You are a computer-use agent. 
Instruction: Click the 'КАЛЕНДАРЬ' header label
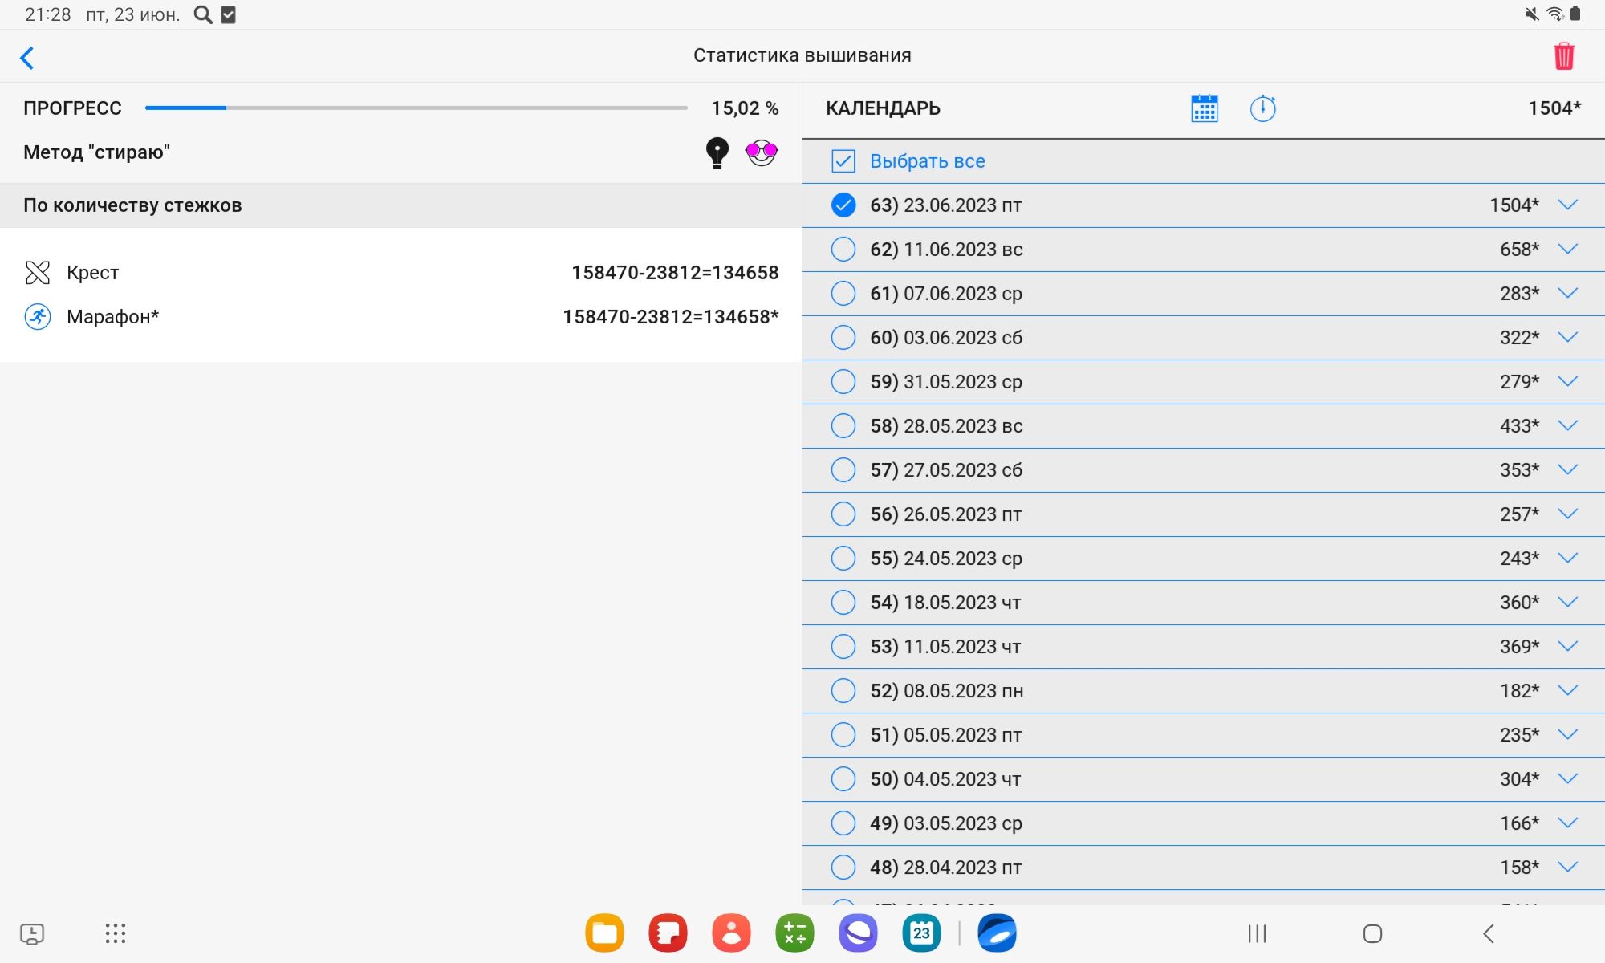tap(883, 108)
